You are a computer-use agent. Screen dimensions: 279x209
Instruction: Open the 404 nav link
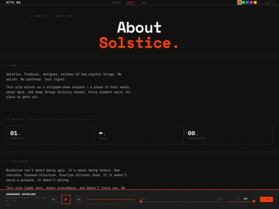[144, 3]
